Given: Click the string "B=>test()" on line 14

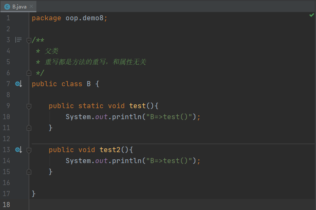Looking at the screenshot, I should tap(169, 161).
